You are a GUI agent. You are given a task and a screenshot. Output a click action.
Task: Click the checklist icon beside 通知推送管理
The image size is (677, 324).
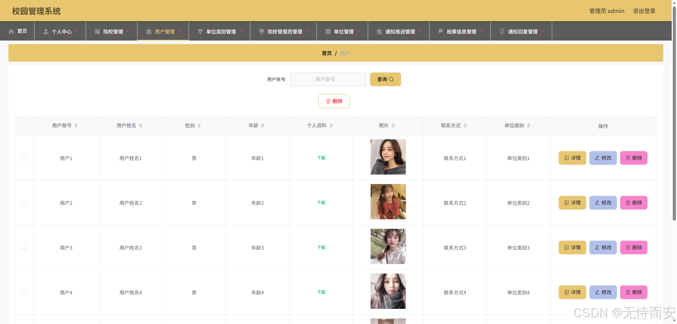379,31
